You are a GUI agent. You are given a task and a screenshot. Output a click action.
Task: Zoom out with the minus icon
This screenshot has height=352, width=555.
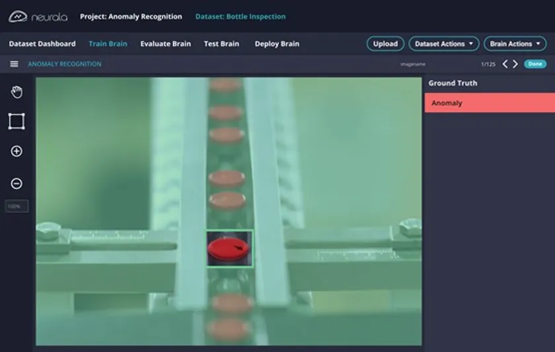tap(17, 183)
